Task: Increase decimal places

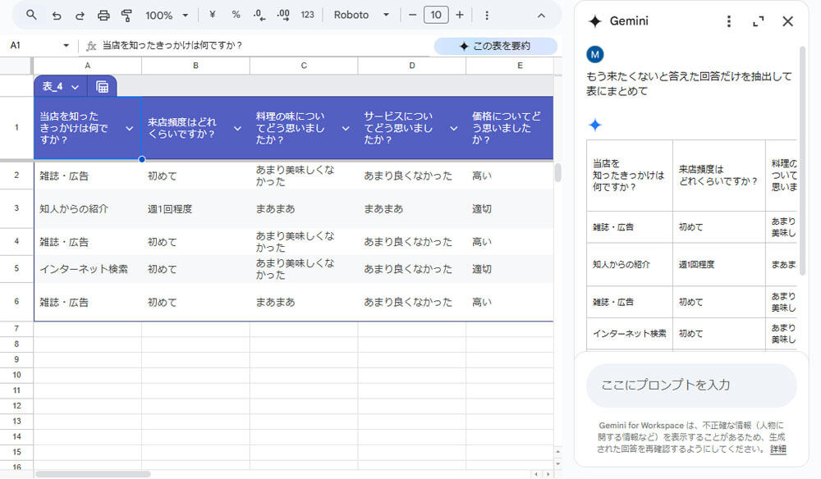Action: 283,15
